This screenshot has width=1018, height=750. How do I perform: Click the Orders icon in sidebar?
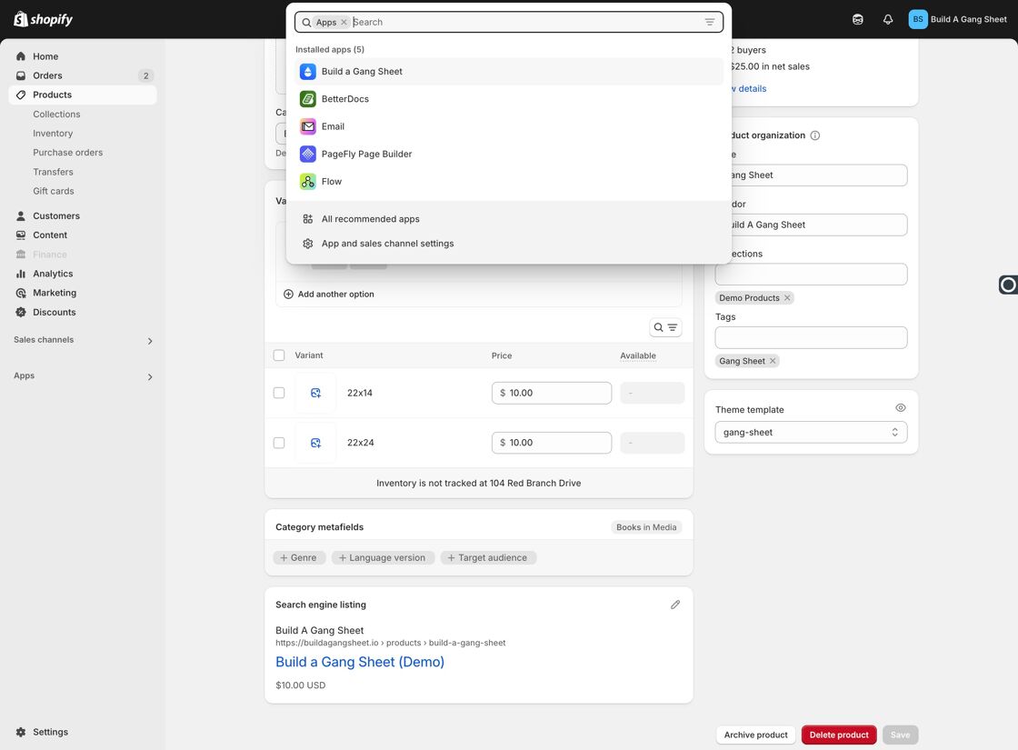point(21,75)
